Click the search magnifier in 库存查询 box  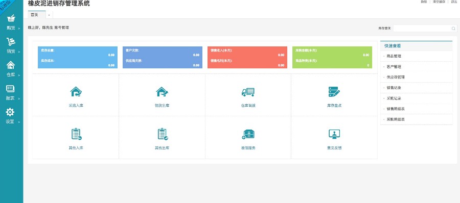(453, 29)
